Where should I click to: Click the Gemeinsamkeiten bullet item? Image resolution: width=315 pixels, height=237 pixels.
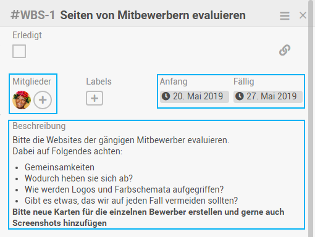click(59, 167)
